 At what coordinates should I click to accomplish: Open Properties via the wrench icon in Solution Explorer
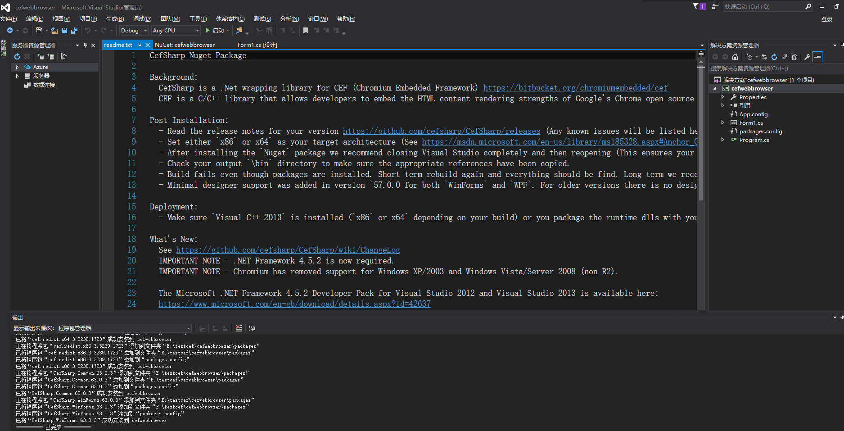coord(808,57)
